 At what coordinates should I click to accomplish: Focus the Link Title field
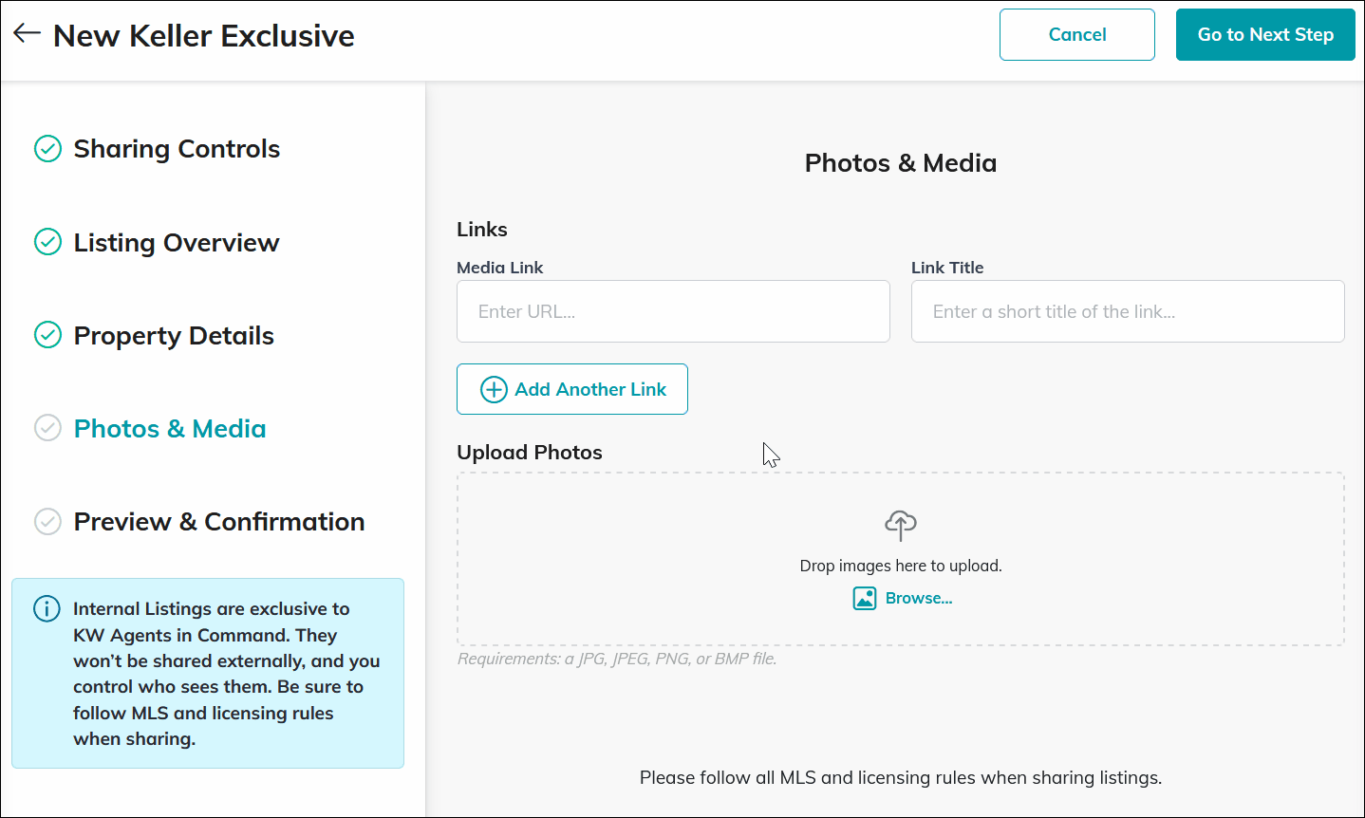coord(1128,311)
